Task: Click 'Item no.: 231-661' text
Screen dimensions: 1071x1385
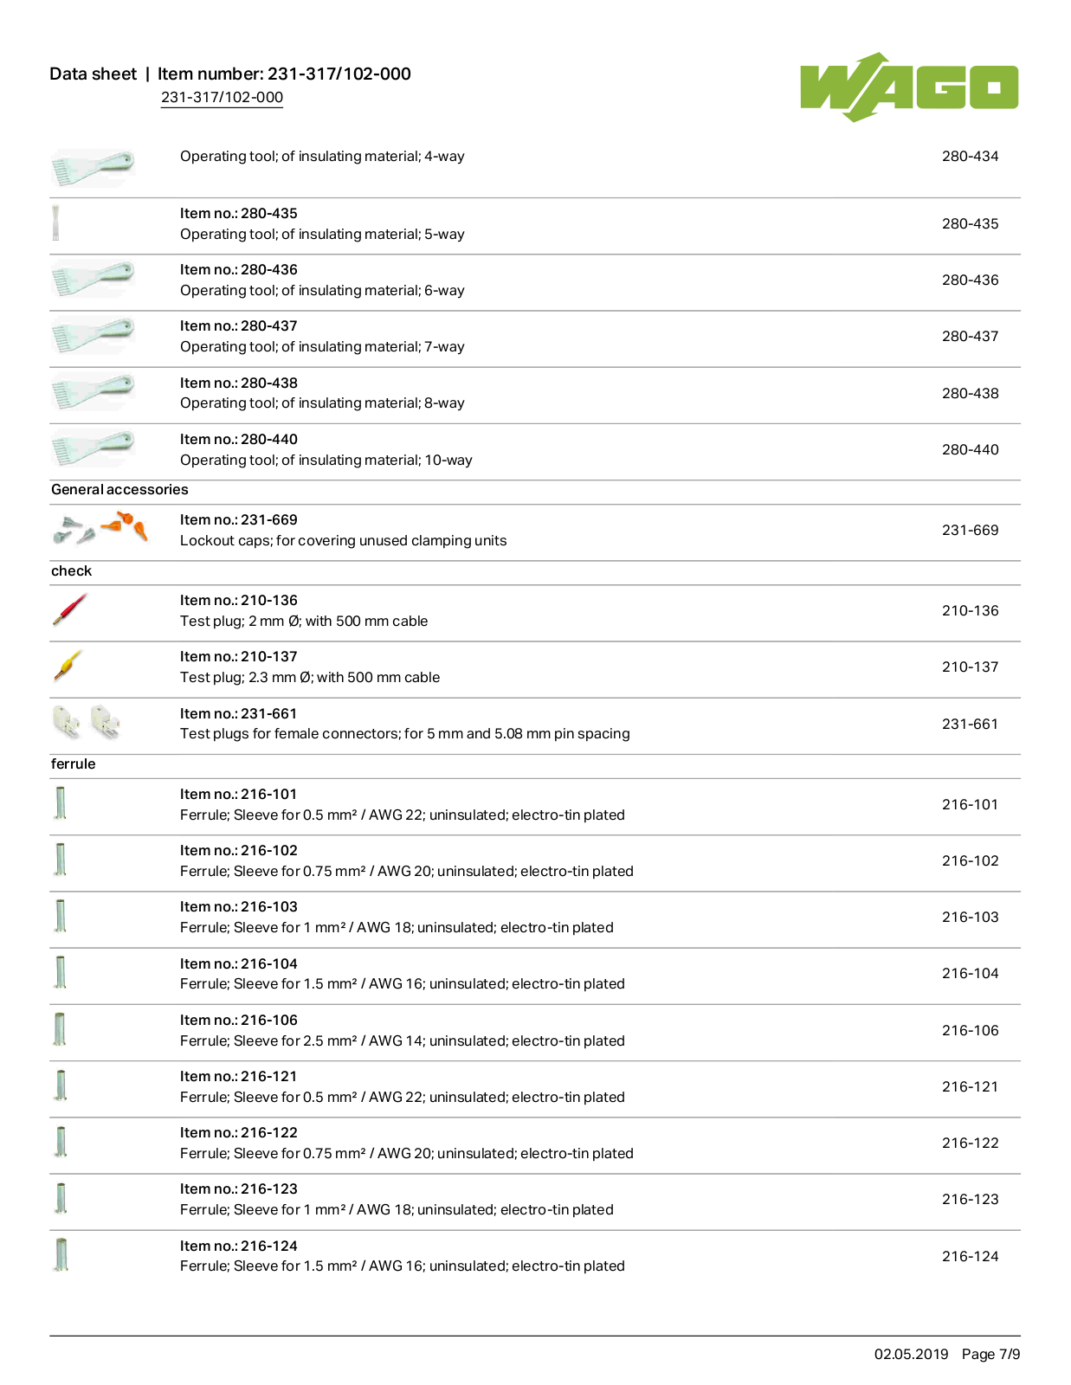Action: (x=239, y=713)
